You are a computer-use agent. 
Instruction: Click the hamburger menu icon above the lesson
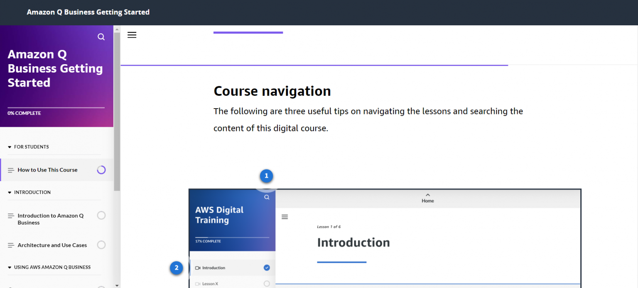[132, 35]
